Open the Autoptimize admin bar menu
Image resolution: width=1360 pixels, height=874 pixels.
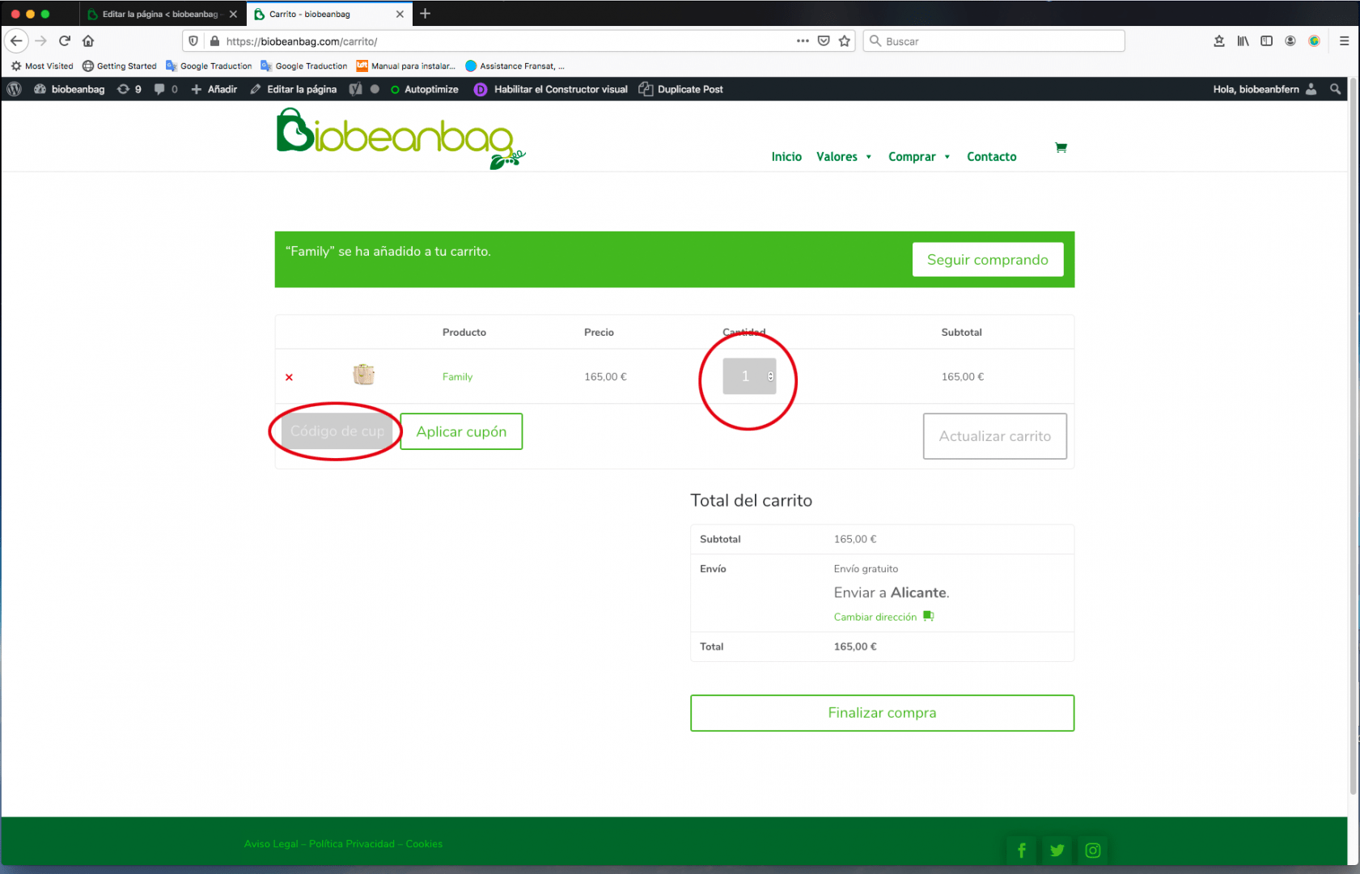[x=425, y=89]
